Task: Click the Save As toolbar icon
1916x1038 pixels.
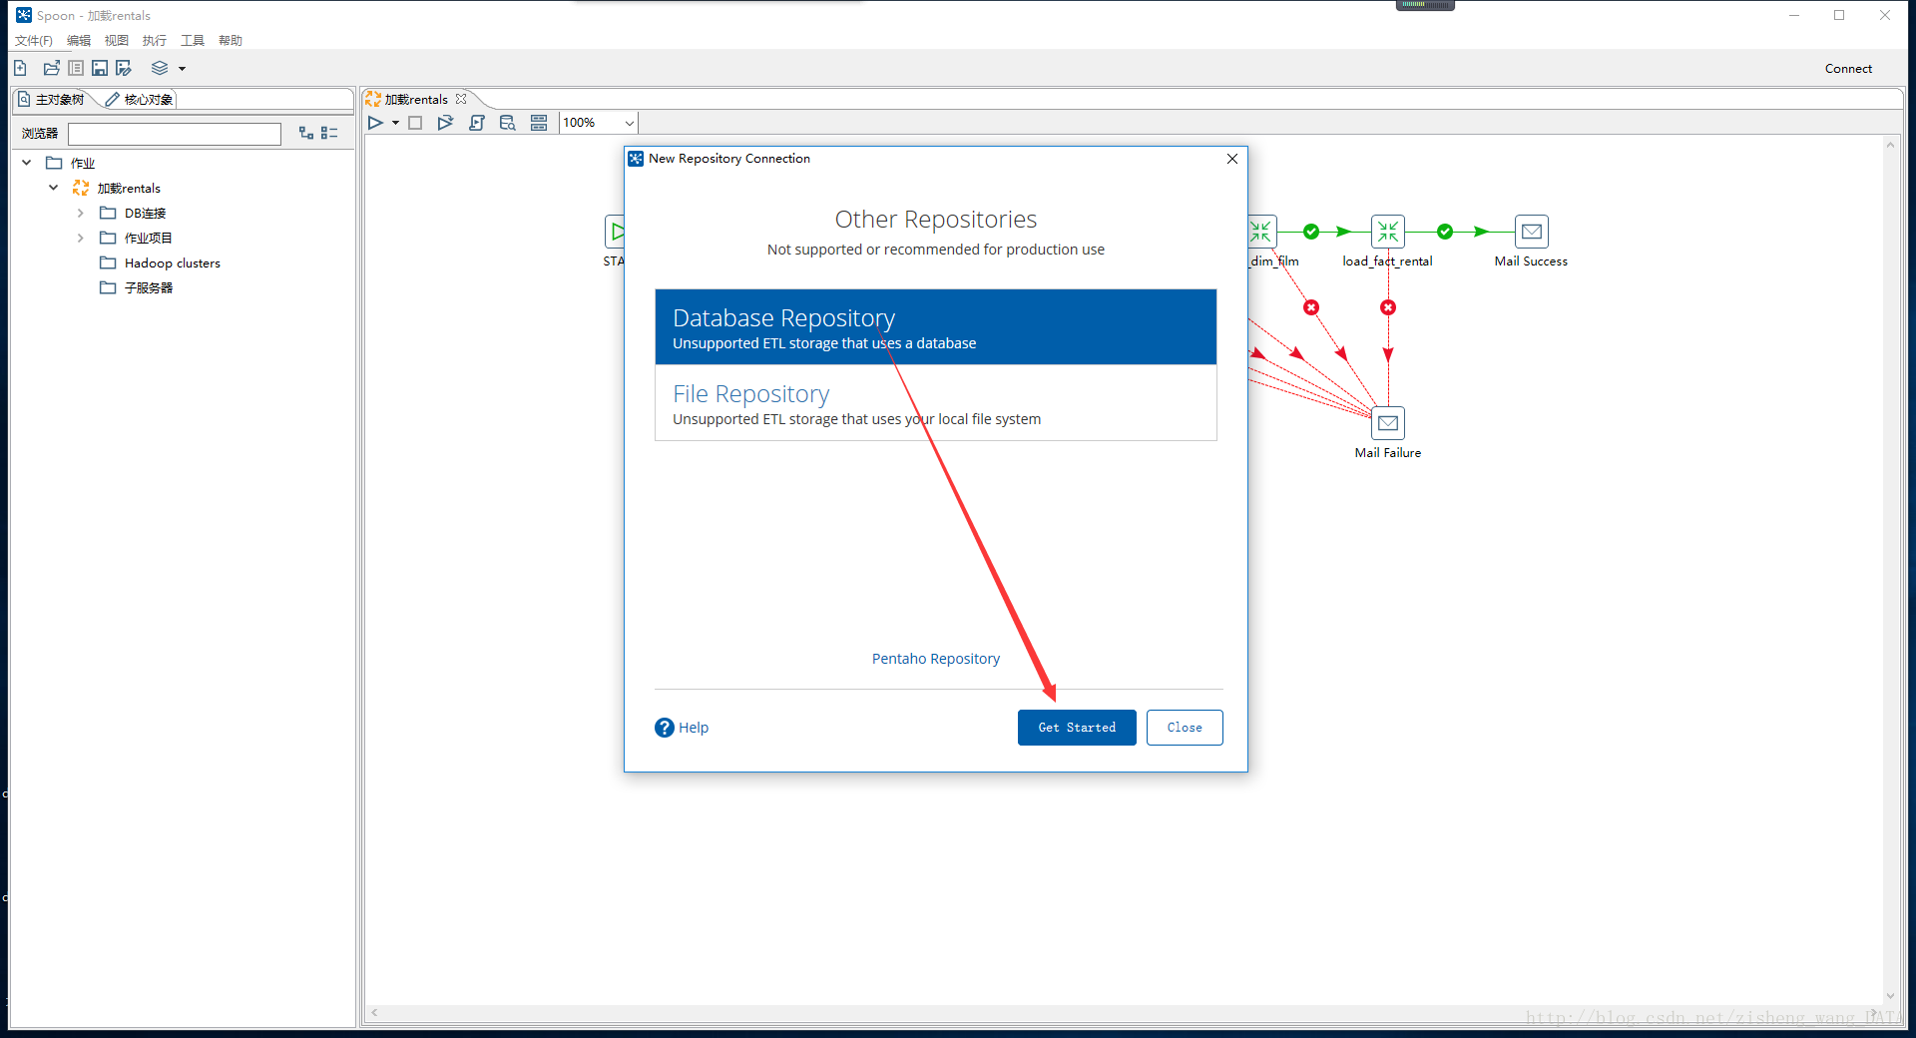Action: (x=124, y=68)
